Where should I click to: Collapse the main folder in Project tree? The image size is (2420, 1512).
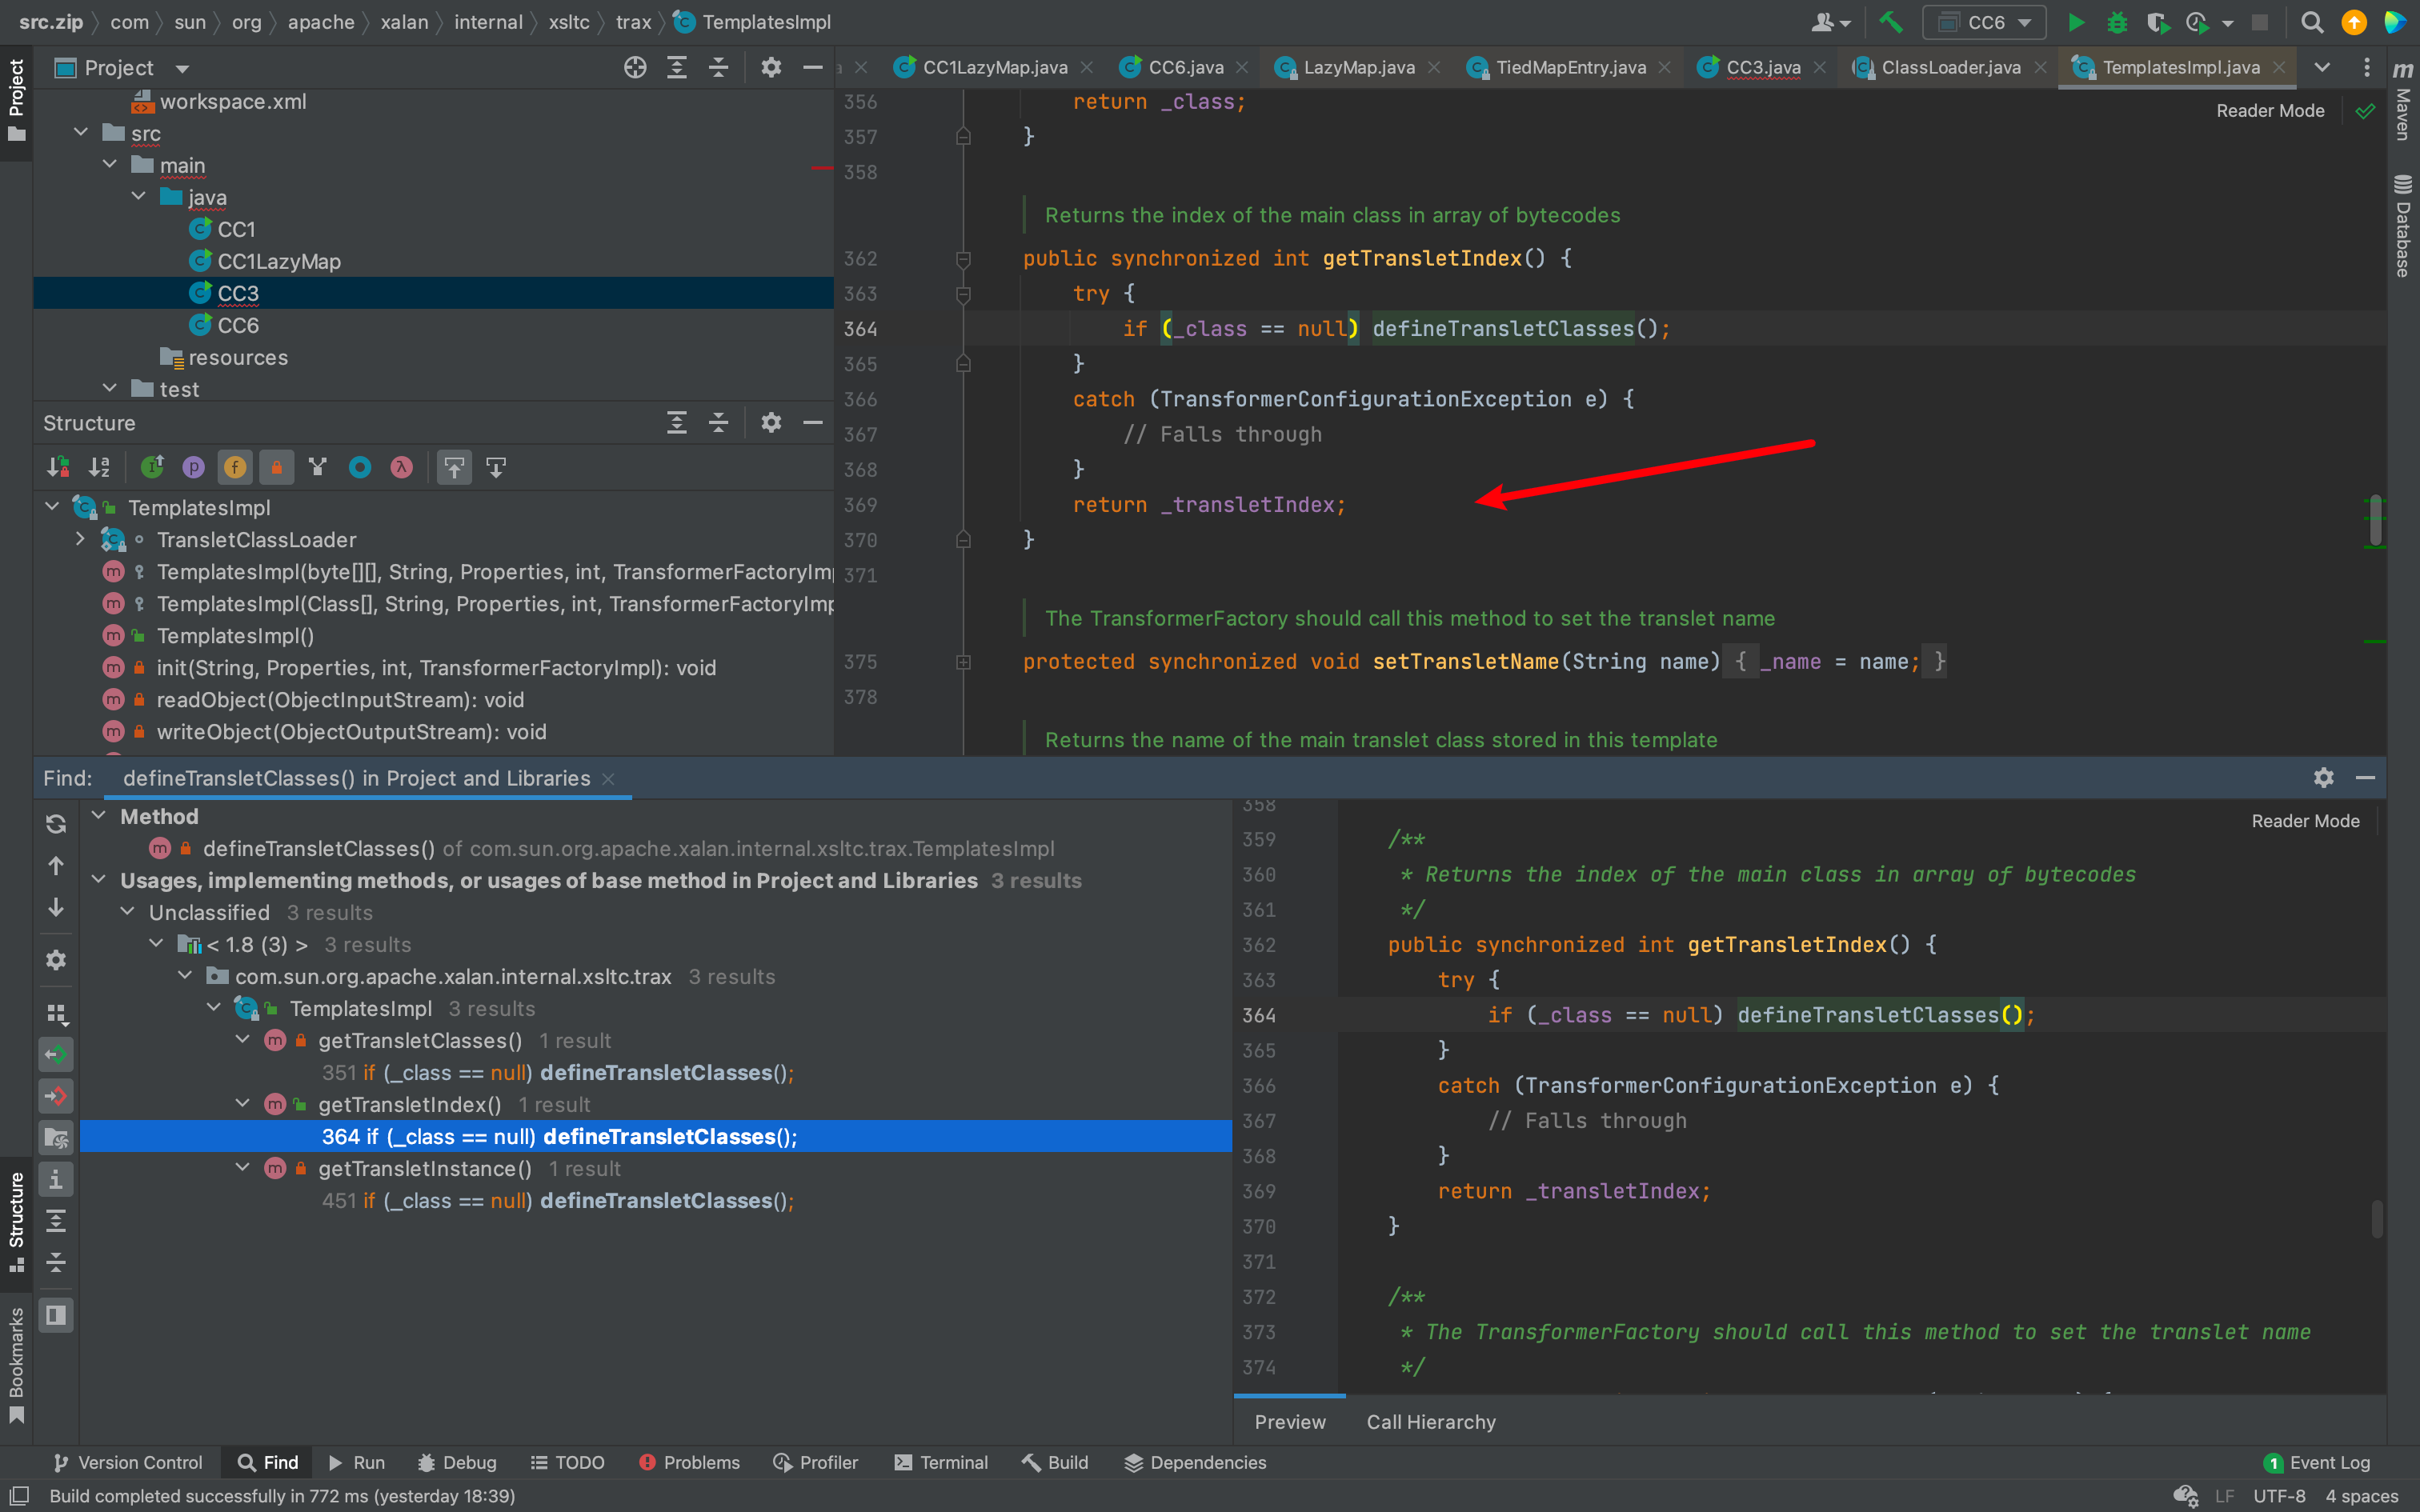coord(110,165)
